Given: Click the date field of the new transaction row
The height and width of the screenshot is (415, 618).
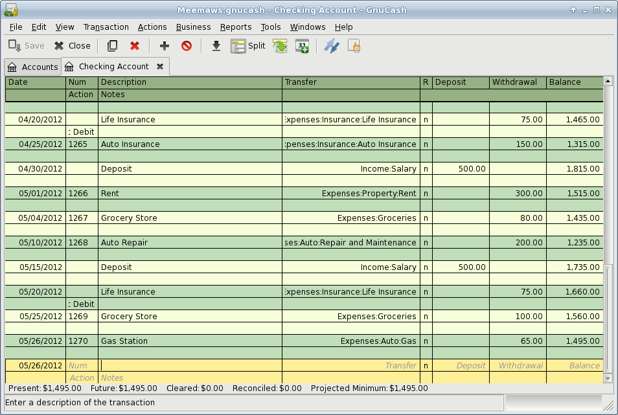Looking at the screenshot, I should click(x=36, y=365).
